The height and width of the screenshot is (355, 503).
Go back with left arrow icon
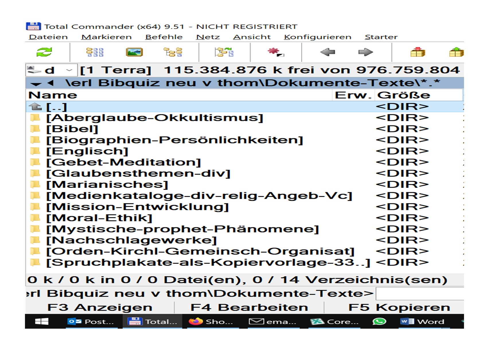point(327,52)
